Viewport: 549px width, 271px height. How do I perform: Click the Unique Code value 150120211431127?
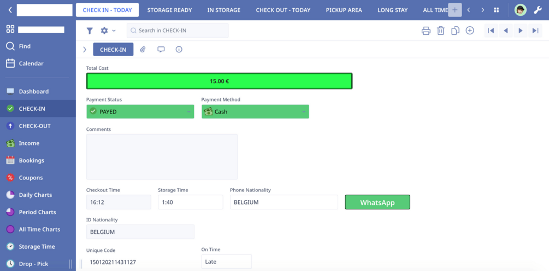pyautogui.click(x=113, y=262)
